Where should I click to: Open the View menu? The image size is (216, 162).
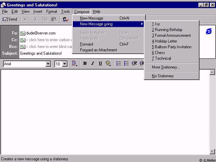[x=26, y=11]
